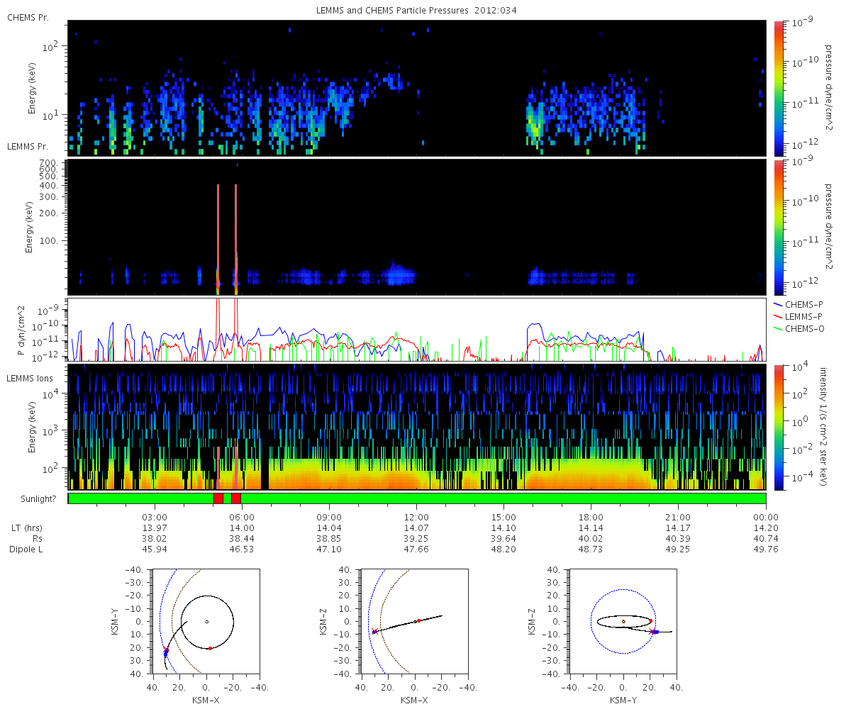Click the red dot in KSM-X KSM-Y orbit plot
Image resolution: width=851 pixels, height=709 pixels.
click(x=210, y=648)
